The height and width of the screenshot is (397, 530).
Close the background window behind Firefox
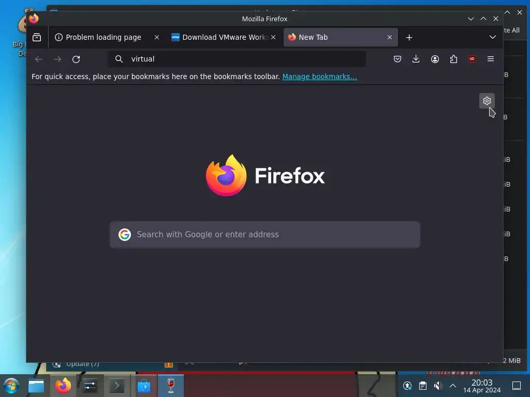click(520, 12)
